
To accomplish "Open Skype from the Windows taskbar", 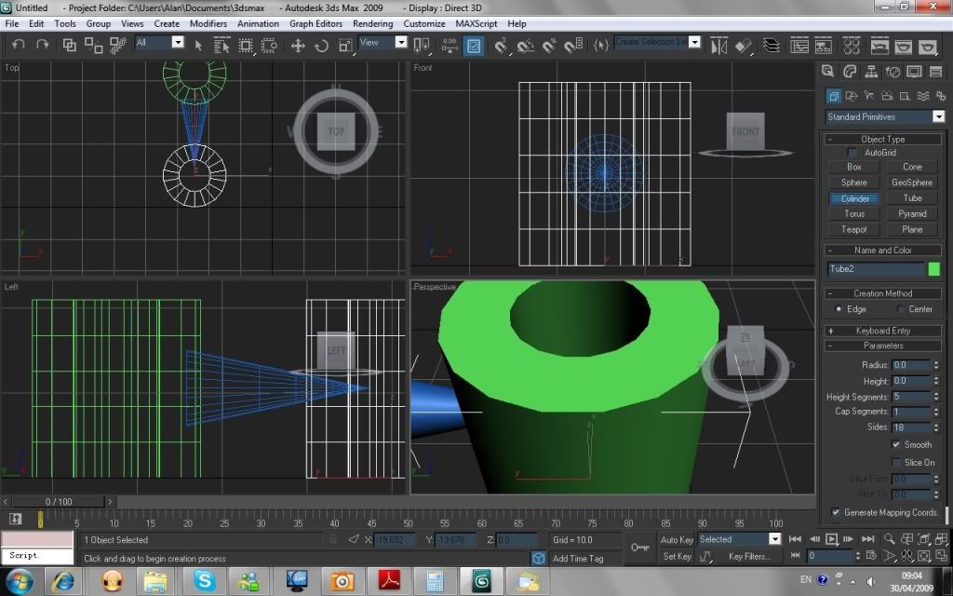I will tap(204, 582).
